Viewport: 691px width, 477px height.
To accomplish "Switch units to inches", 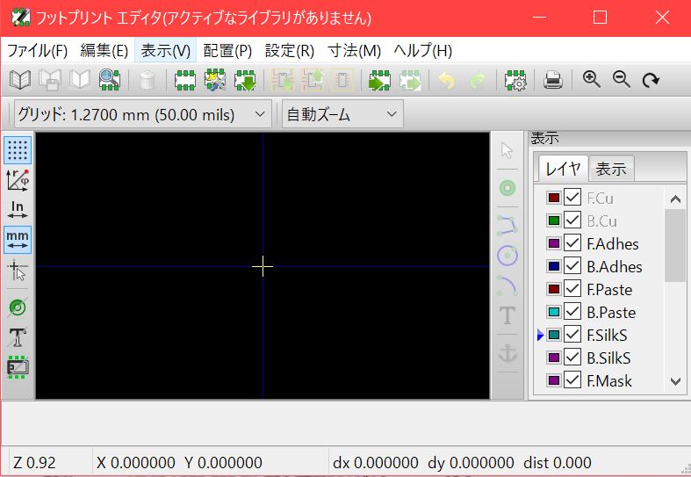I will [18, 210].
